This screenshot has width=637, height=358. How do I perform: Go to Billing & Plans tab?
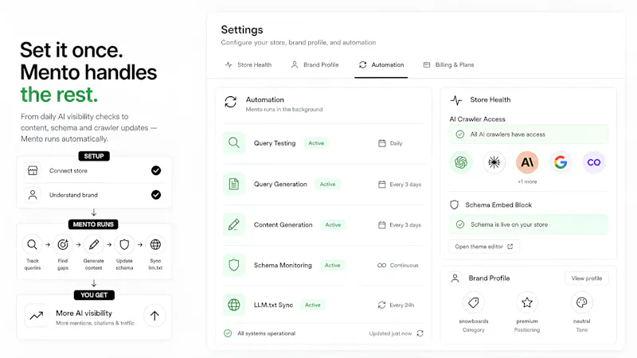click(x=448, y=65)
